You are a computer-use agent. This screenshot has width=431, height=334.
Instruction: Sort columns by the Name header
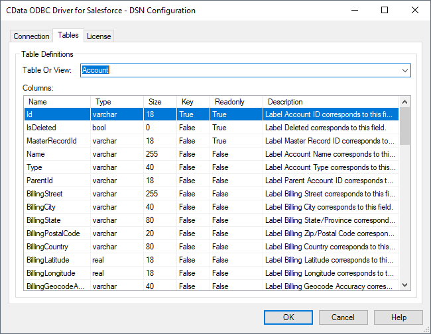click(56, 102)
